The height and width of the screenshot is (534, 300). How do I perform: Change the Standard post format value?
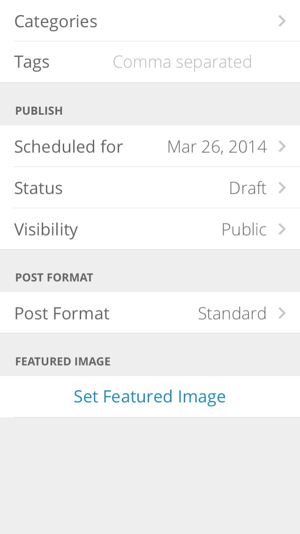tap(232, 313)
